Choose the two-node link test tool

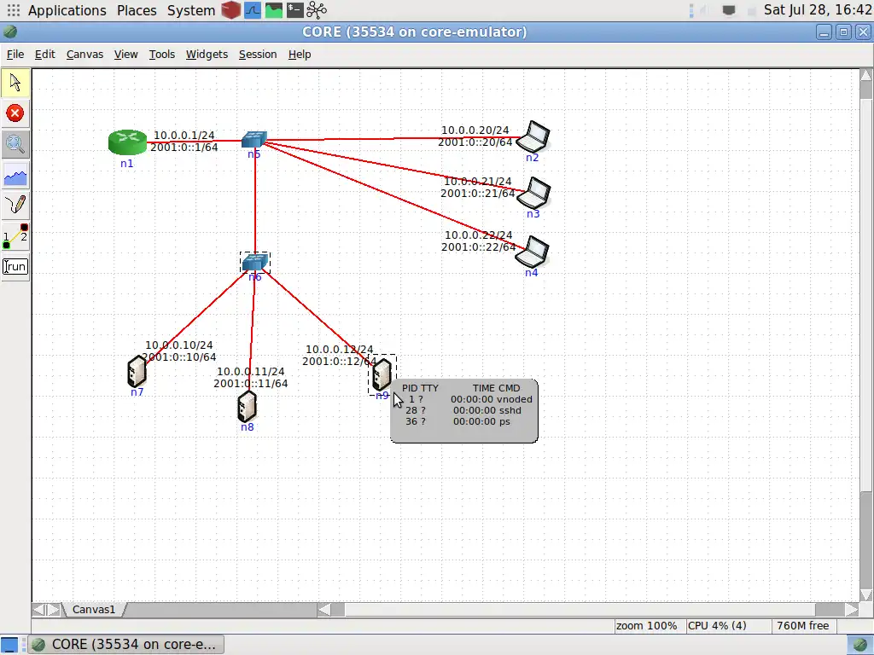coord(15,235)
